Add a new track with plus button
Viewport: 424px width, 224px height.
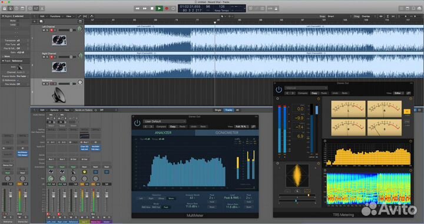[35, 21]
